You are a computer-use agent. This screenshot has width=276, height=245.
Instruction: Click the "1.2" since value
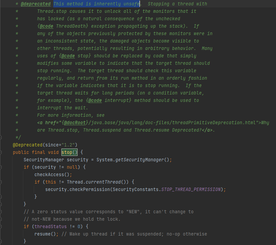click(x=68, y=145)
